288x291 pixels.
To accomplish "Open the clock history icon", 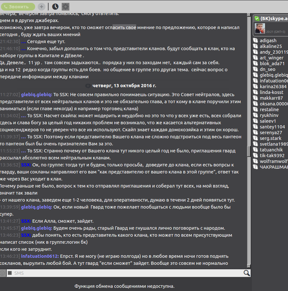I will point(55,7).
